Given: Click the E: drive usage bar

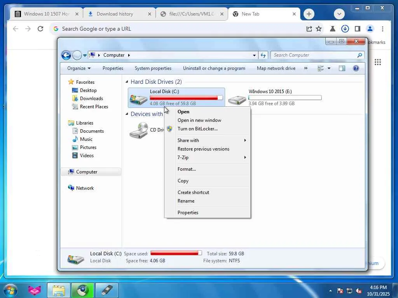Looking at the screenshot, I should click(x=285, y=97).
